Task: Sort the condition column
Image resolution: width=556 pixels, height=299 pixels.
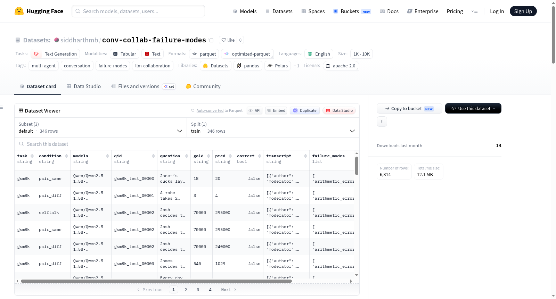Action: click(x=66, y=156)
